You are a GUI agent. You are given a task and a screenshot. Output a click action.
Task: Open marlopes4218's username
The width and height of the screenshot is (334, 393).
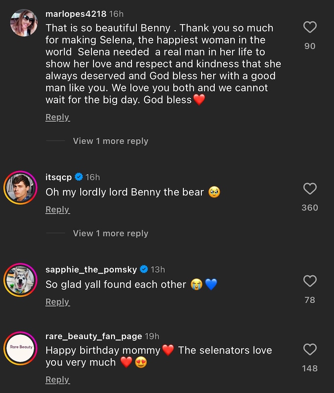click(x=76, y=13)
